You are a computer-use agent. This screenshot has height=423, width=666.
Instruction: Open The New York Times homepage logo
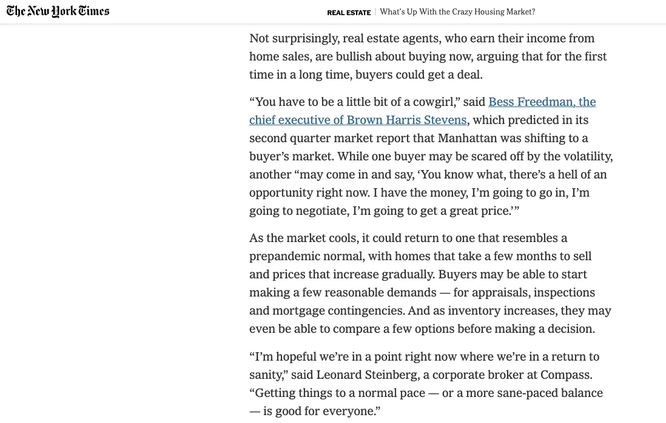tap(58, 11)
